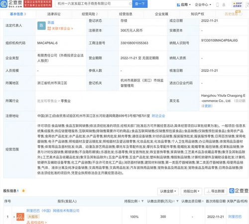Select the 100% shareholding value
Image resolution: width=249 pixels, height=224 pixels.
[x=134, y=217]
